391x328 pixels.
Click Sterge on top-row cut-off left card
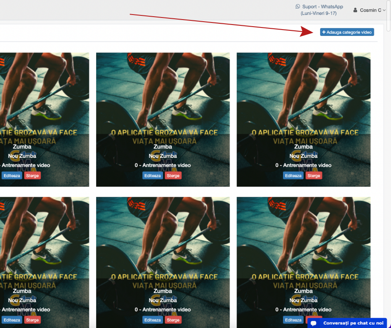[32, 176]
